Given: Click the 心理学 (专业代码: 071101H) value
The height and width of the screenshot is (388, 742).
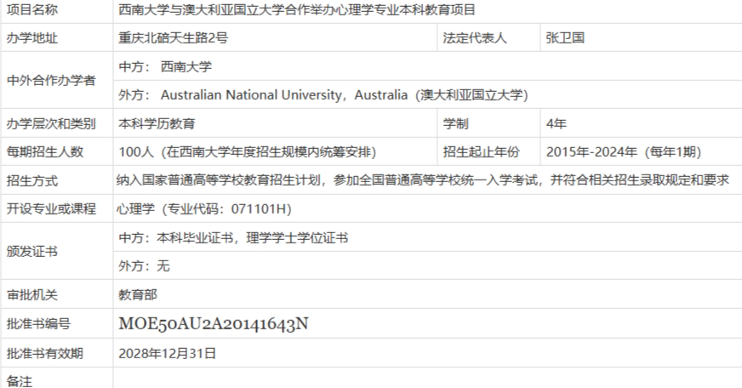Looking at the screenshot, I should (204, 208).
